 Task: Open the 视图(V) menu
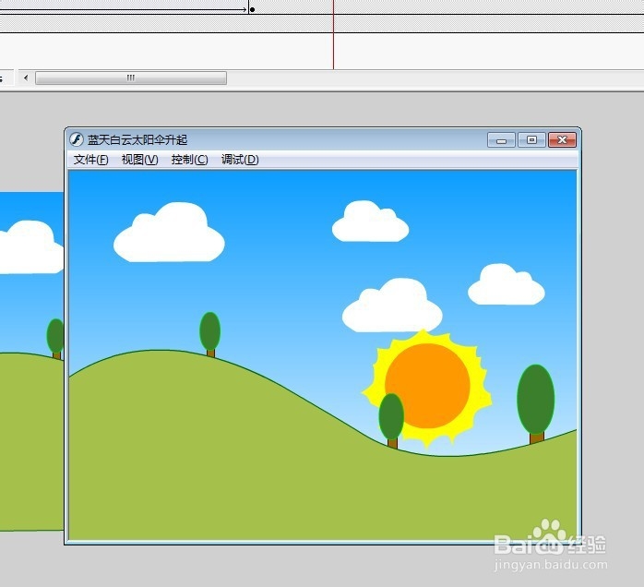[x=139, y=160]
